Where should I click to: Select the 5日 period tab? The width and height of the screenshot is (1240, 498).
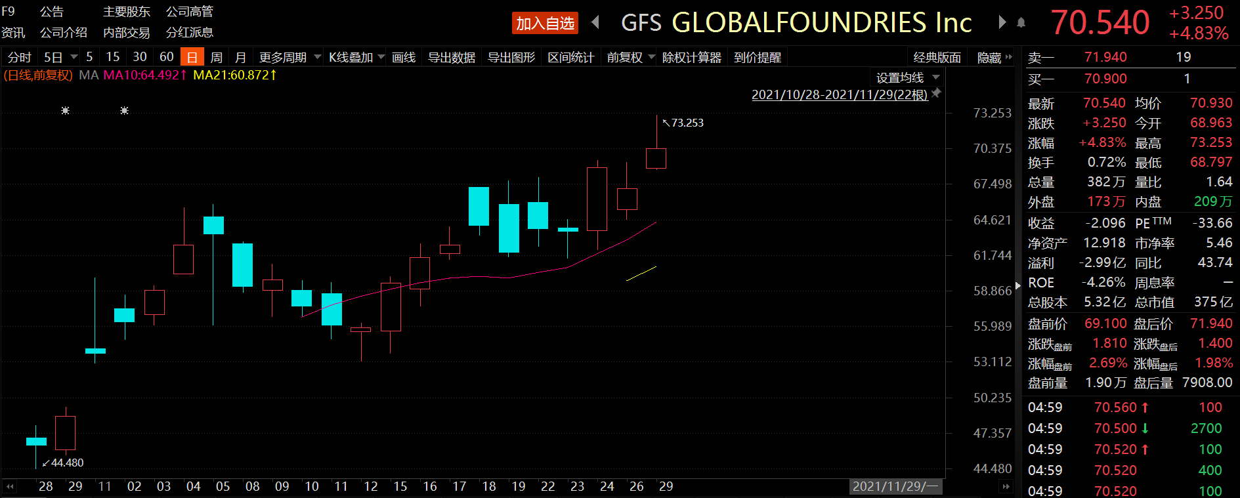pyautogui.click(x=53, y=57)
